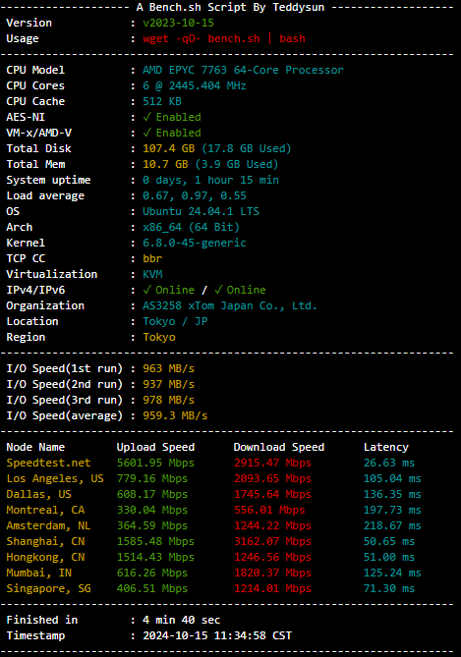Click the TCP CC value bbr

[152, 258]
